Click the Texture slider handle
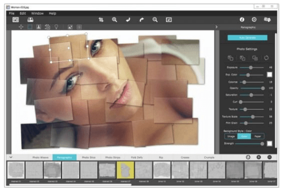This screenshot has height=190, width=282. 245,109
